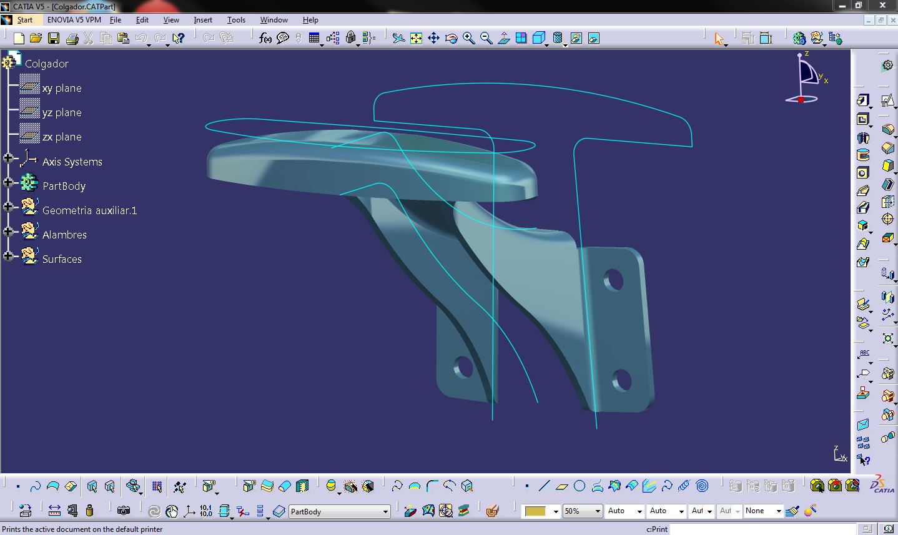
Task: Click the 3D compass in viewport
Action: (806, 77)
